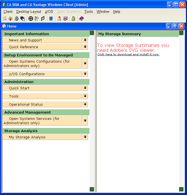Click the yellow tree toolbar icon
This screenshot has height=195, width=187.
[11, 19]
